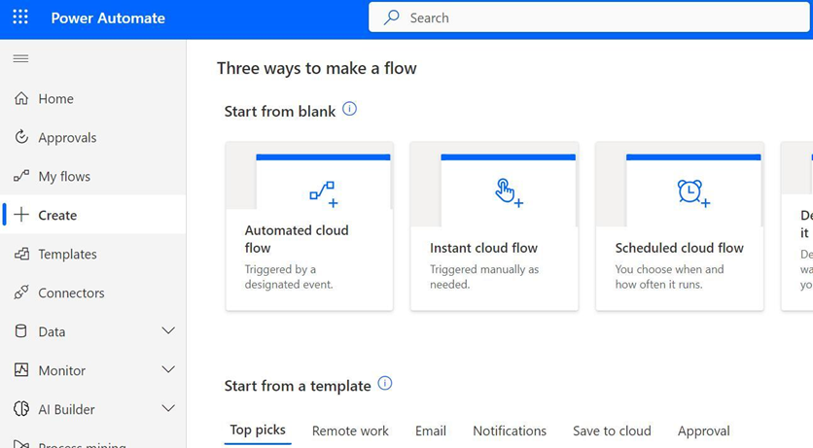Click the Templates icon in sidebar
The height and width of the screenshot is (448, 813).
(x=21, y=254)
